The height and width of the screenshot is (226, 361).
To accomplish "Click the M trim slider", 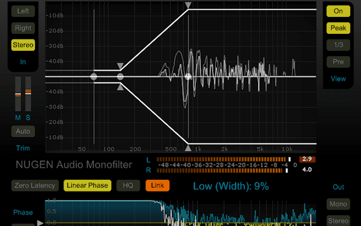I will 18,94.
